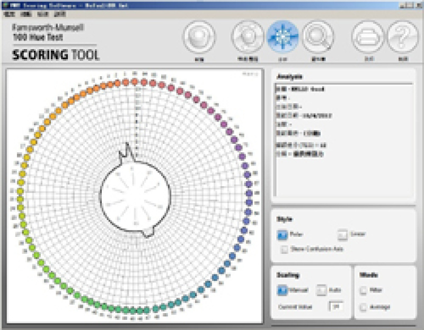This screenshot has width=424, height=330.
Task: Select the Linear style option
Action: point(342,235)
